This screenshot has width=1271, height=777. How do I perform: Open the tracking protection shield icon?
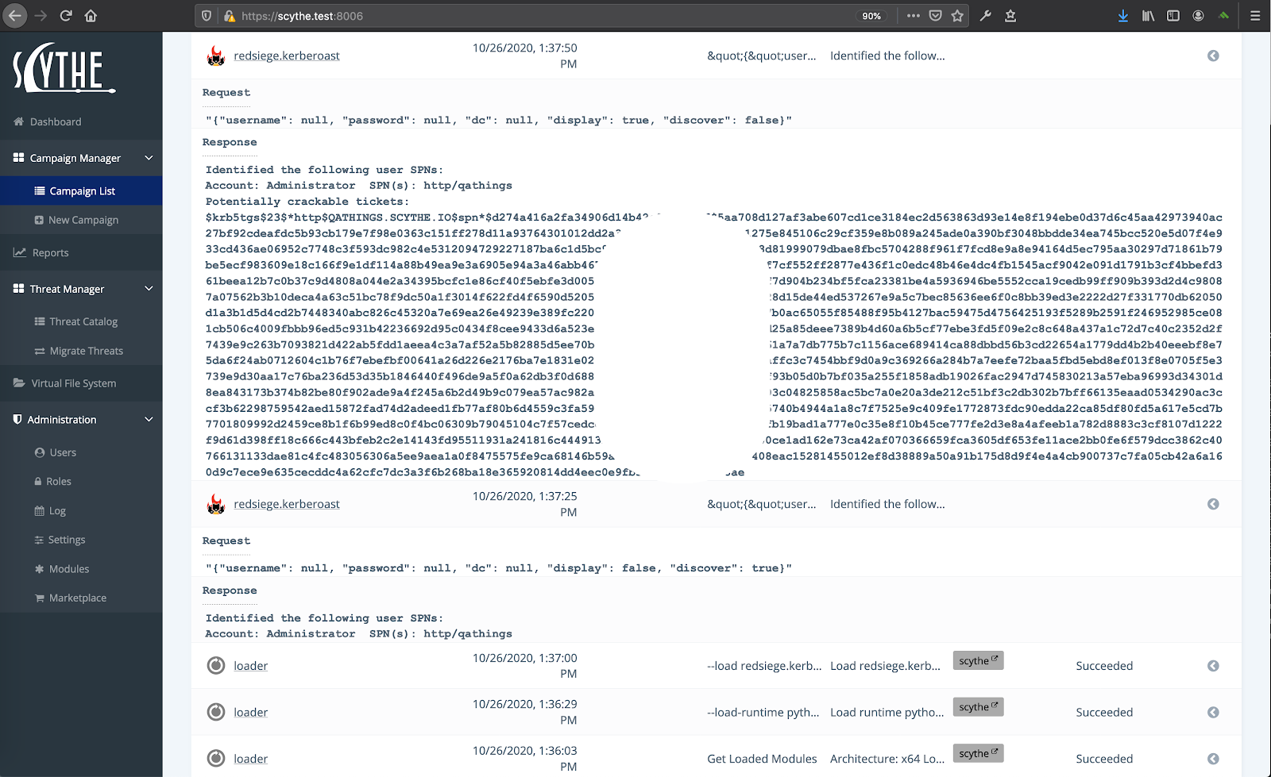[x=207, y=16]
